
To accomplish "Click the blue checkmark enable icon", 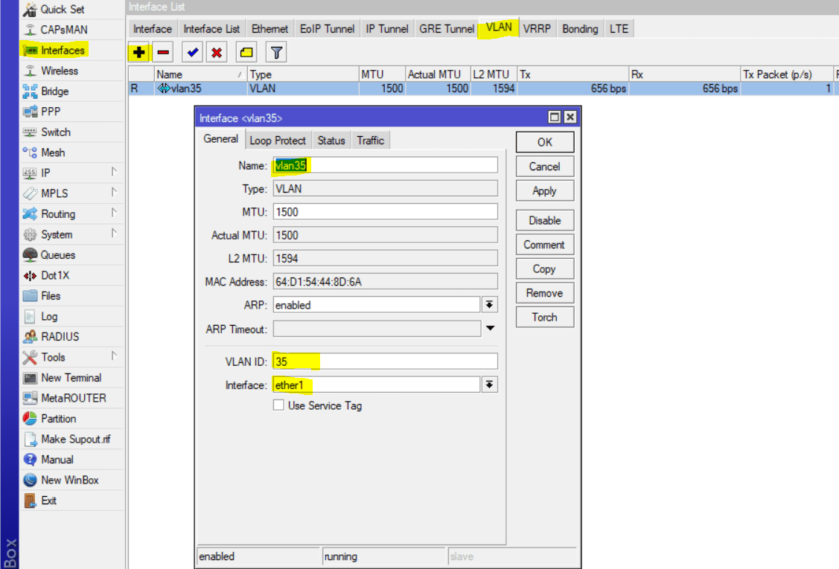I will point(192,53).
